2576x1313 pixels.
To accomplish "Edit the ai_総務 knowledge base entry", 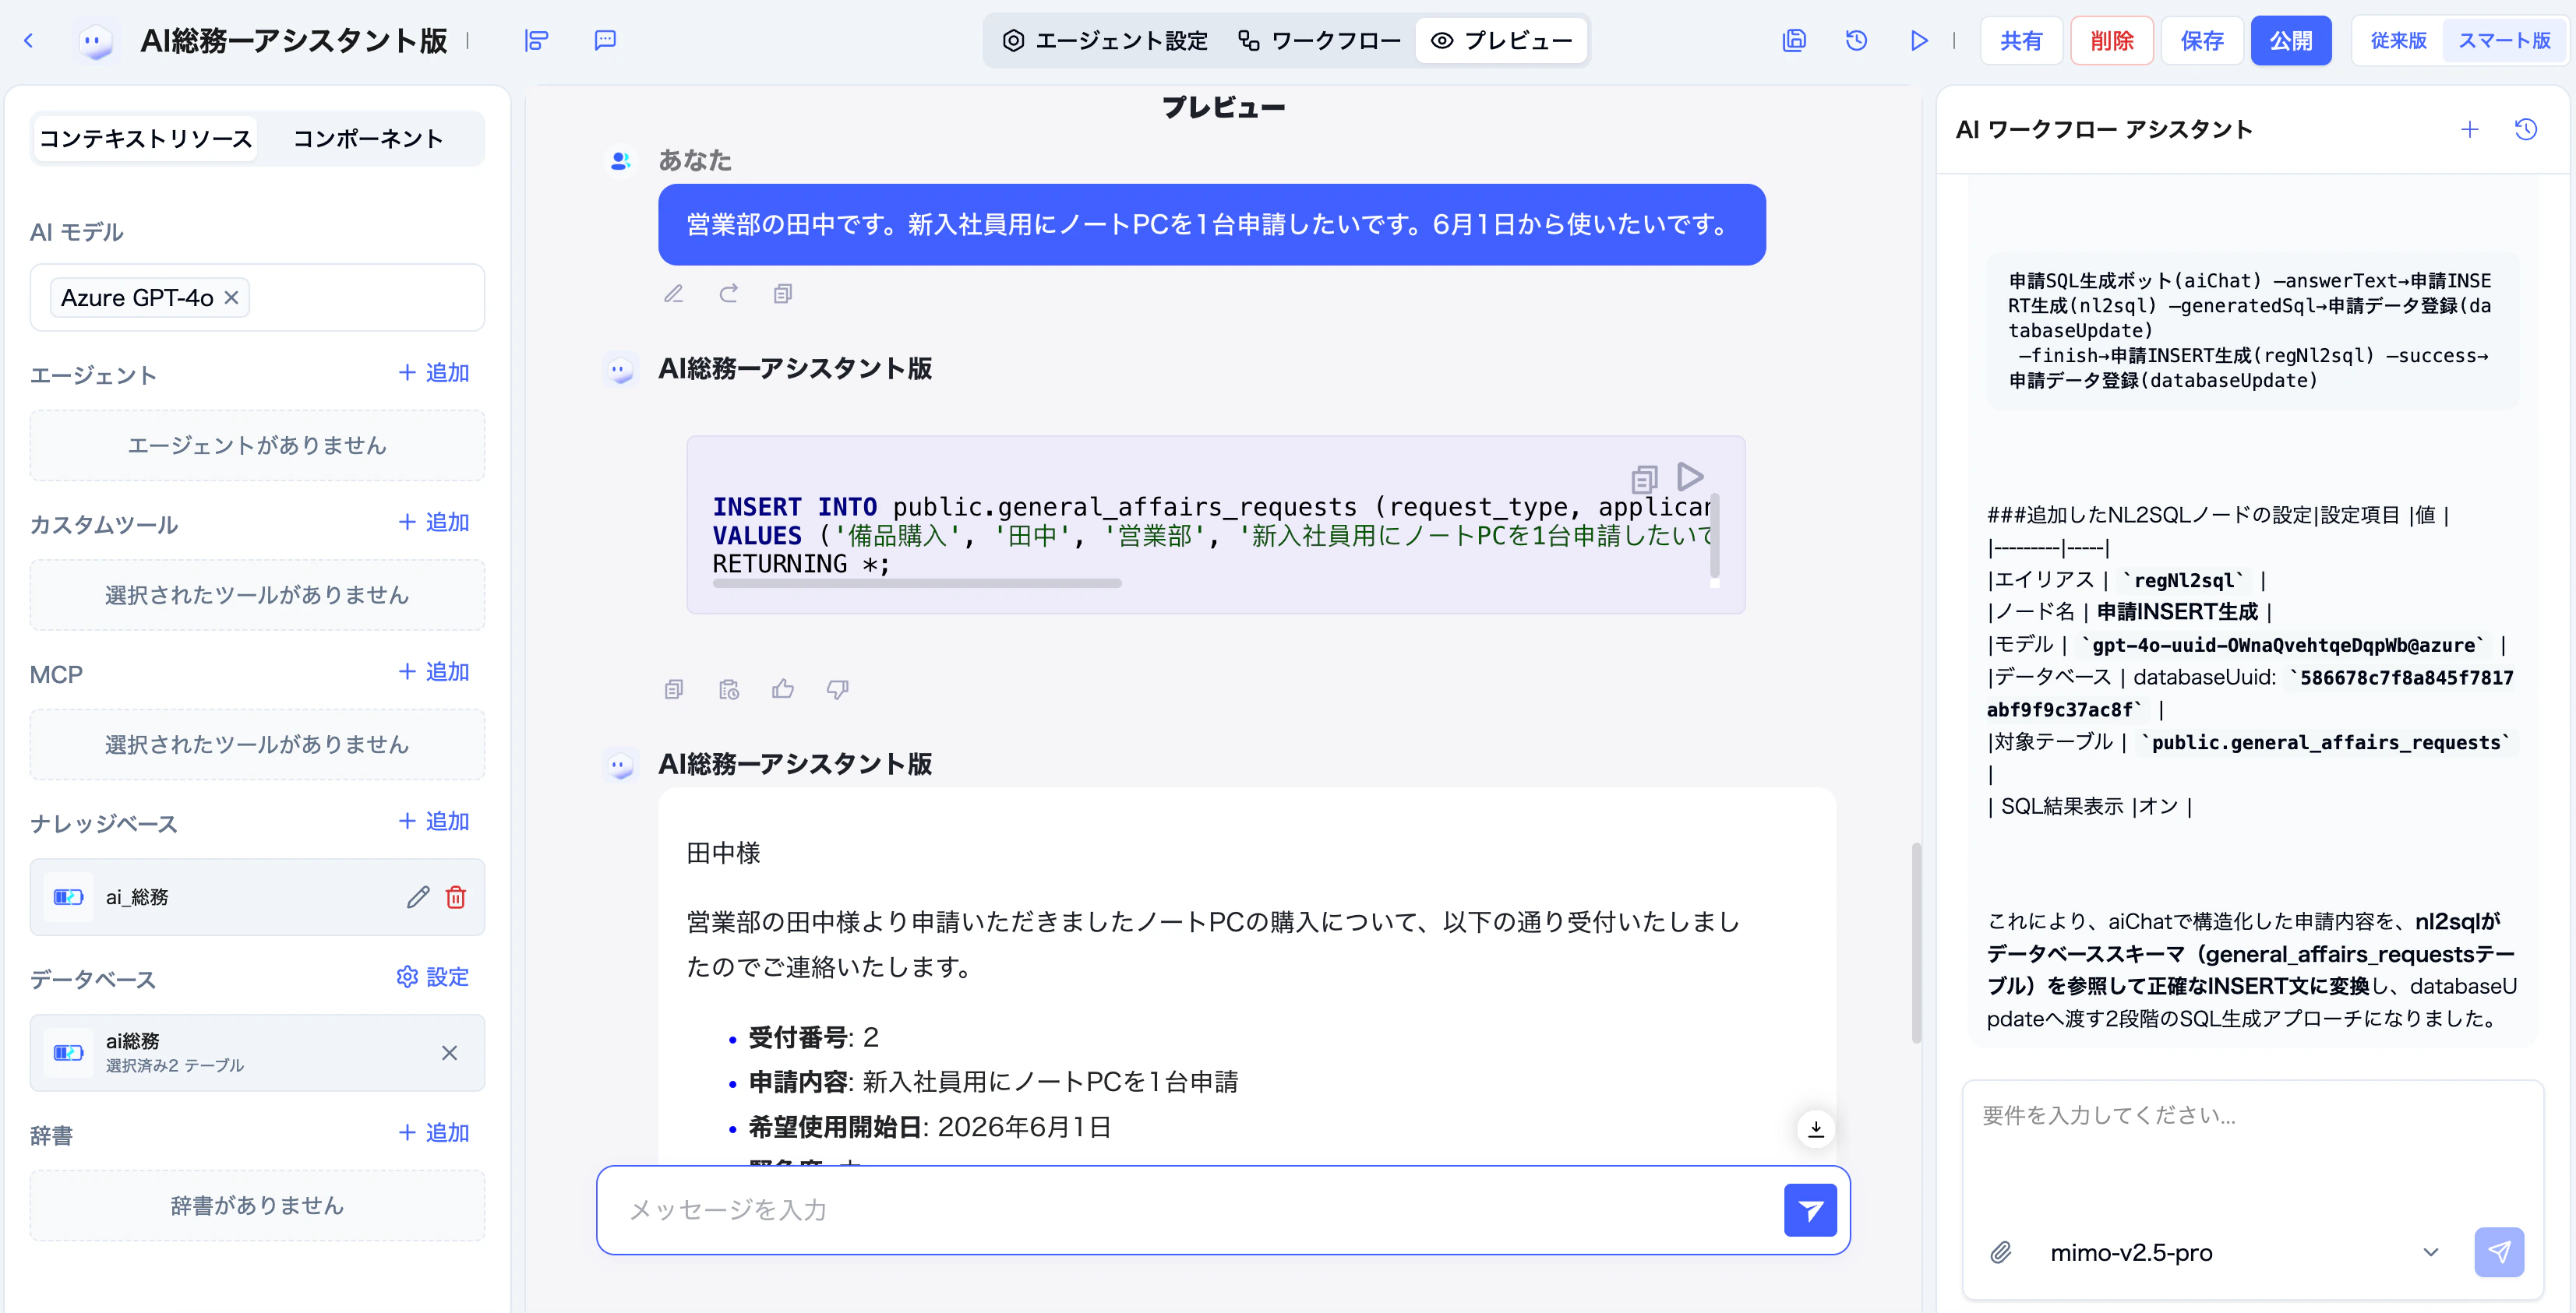I will [x=418, y=897].
